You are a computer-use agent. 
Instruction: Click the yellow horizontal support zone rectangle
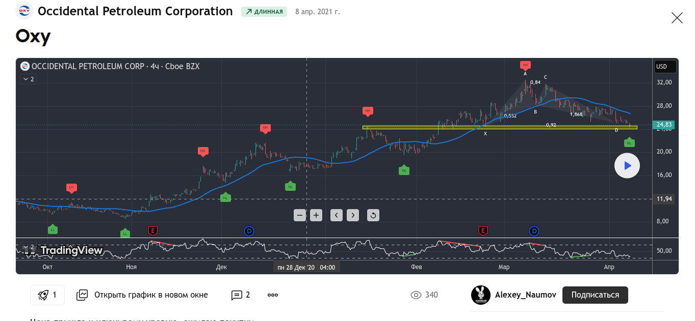(x=500, y=127)
